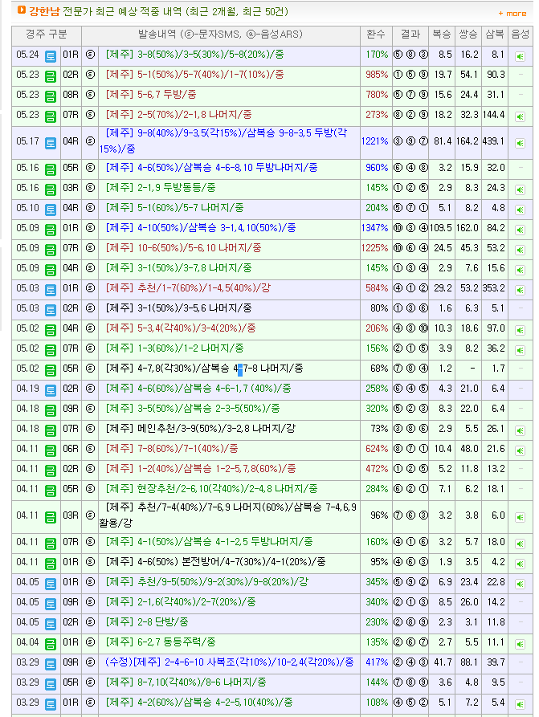
Task: Click the green 금 badge in the 05.16 05R row
Action: tap(51, 169)
